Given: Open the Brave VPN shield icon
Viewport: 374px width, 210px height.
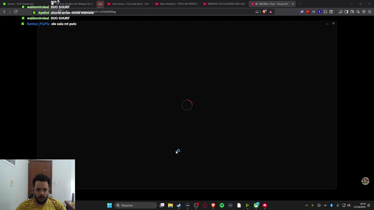Looking at the screenshot, I should [364, 12].
